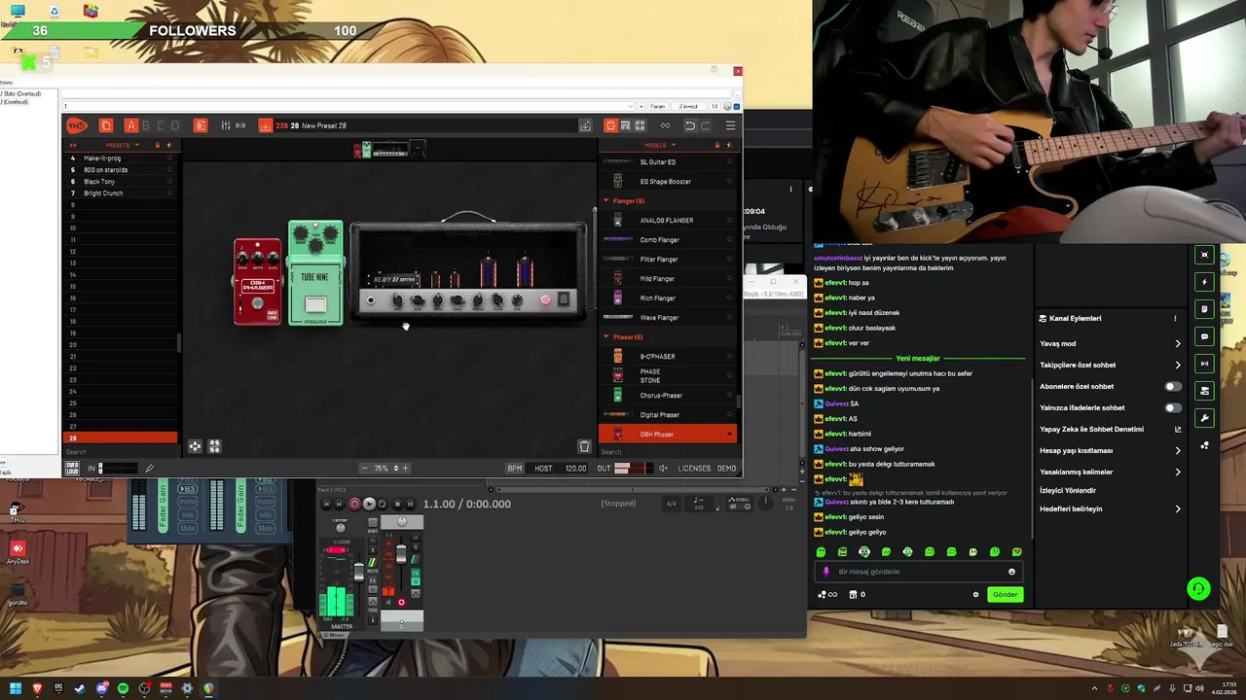Image resolution: width=1246 pixels, height=700 pixels.
Task: Click the looper infinity icon
Action: pos(665,125)
